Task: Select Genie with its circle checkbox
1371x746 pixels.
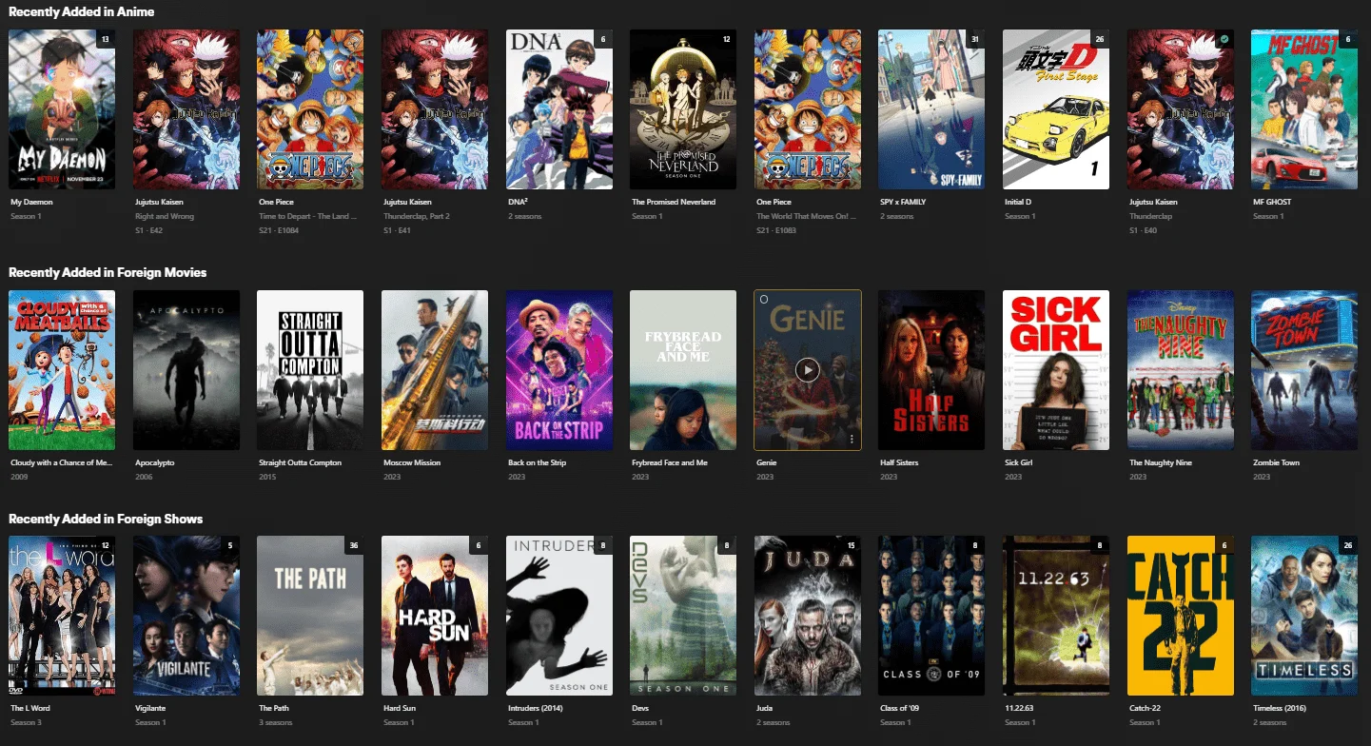Action: (x=764, y=300)
